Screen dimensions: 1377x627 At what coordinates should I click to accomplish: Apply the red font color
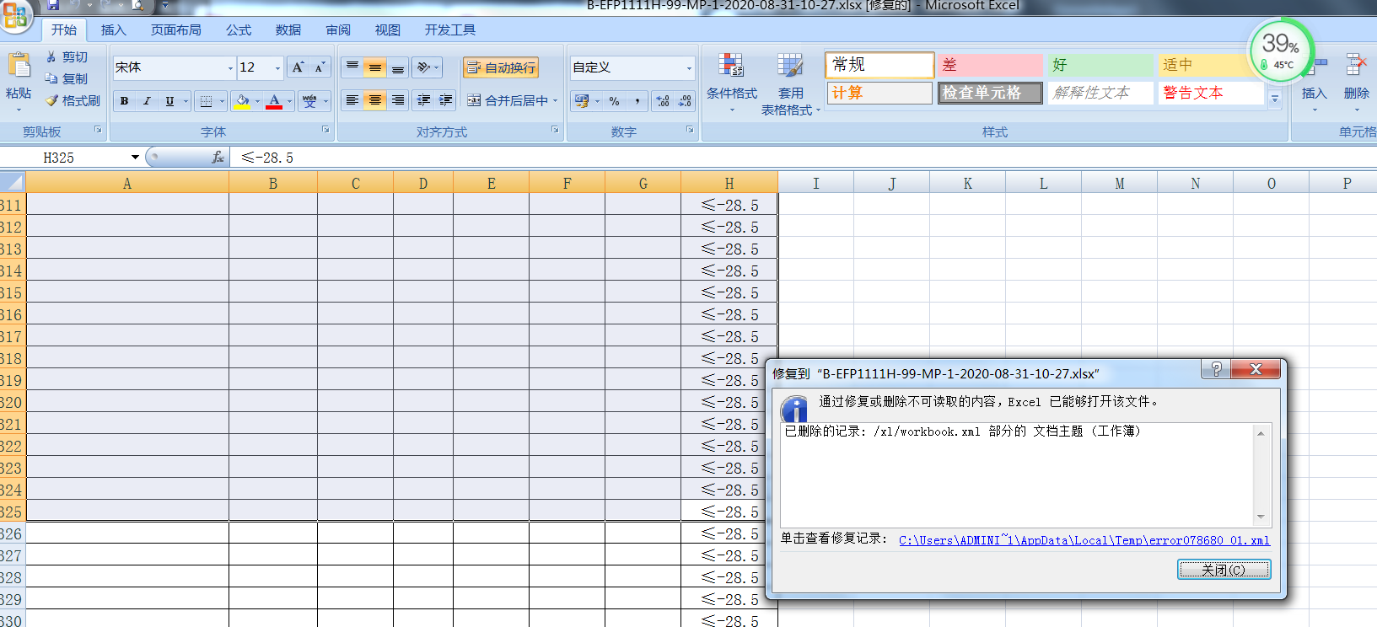pos(274,101)
